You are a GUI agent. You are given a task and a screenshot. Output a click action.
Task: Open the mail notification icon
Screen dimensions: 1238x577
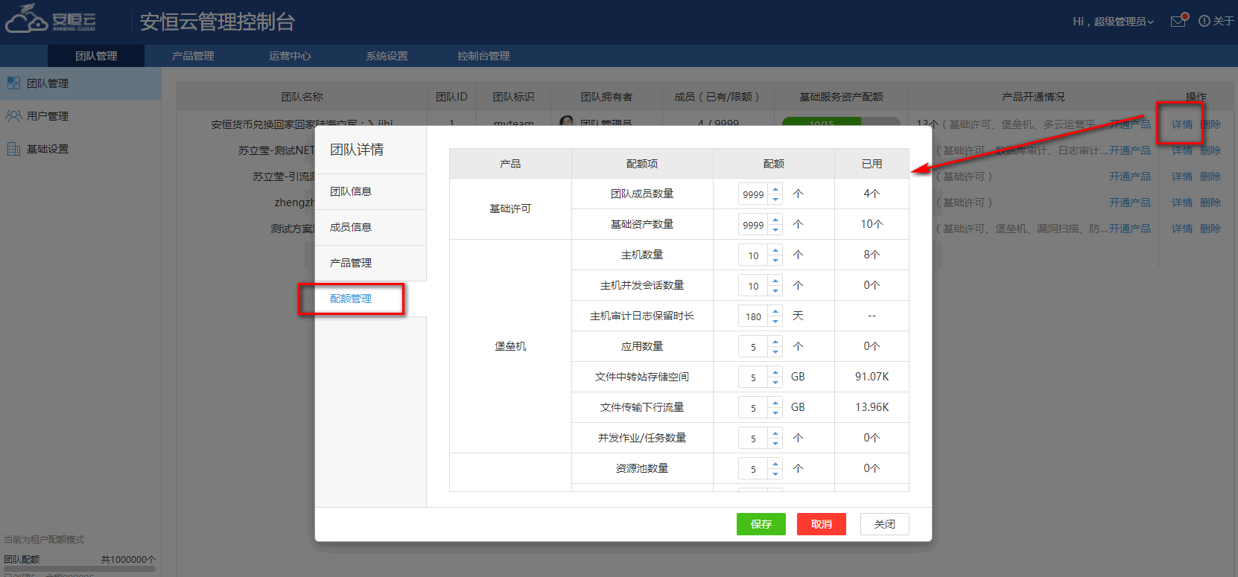coord(1179,21)
